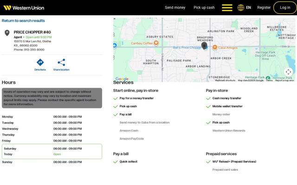This screenshot has height=185, width=297.
Task: Click the Western Union logo
Action: tap(24, 8)
